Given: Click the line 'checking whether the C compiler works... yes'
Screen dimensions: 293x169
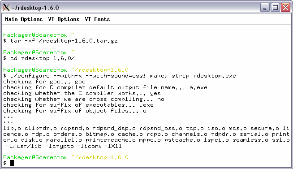Looking at the screenshot, I should point(82,93).
